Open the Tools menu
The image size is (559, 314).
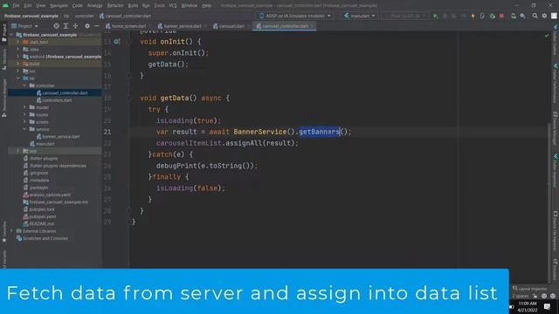159,6
